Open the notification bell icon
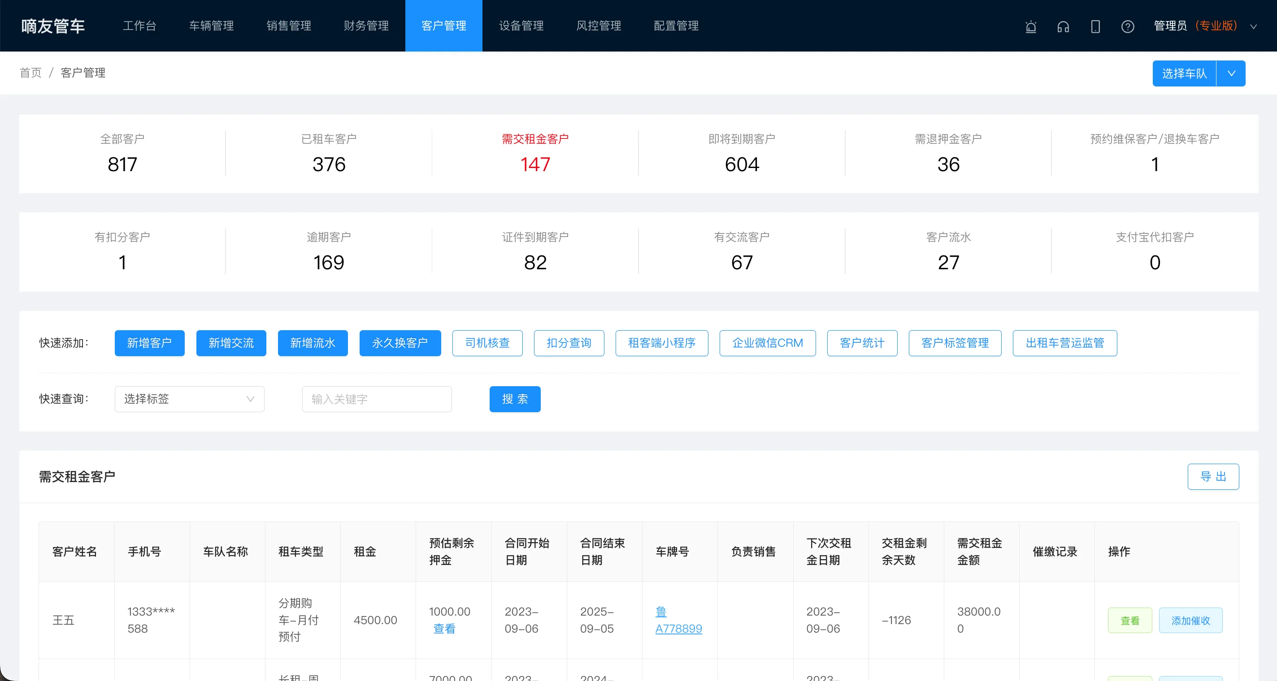 point(1031,26)
